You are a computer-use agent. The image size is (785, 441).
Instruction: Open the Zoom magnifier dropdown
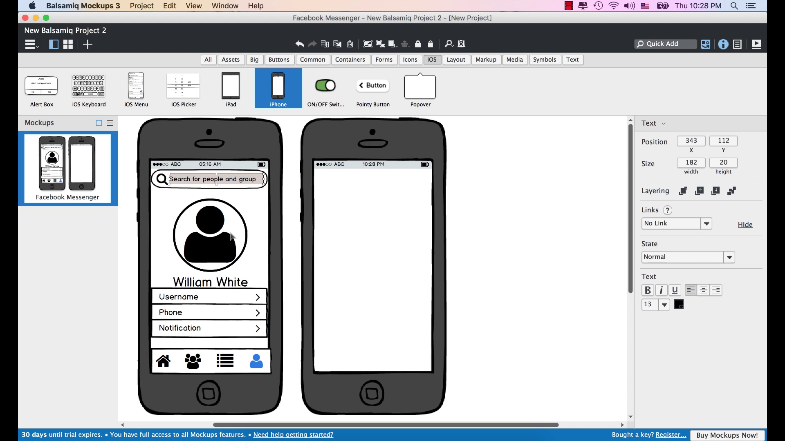[449, 44]
